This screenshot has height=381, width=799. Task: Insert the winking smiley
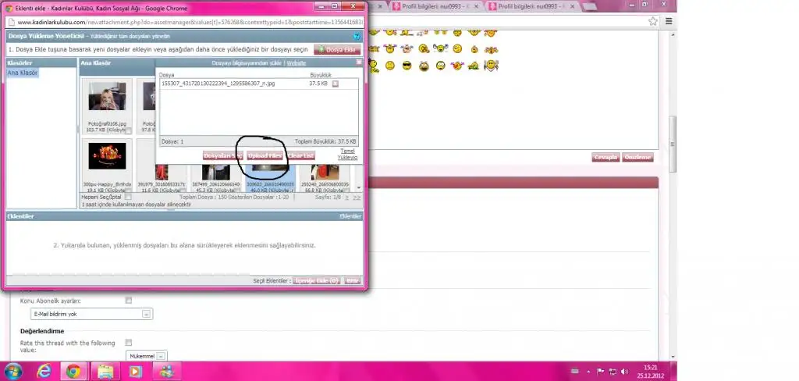click(x=457, y=49)
